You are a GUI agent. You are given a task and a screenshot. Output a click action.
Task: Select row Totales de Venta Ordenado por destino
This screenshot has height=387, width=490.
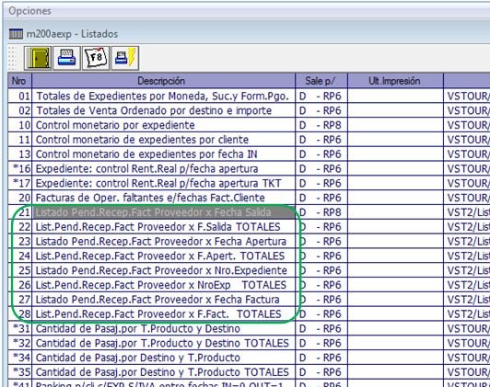coord(163,110)
